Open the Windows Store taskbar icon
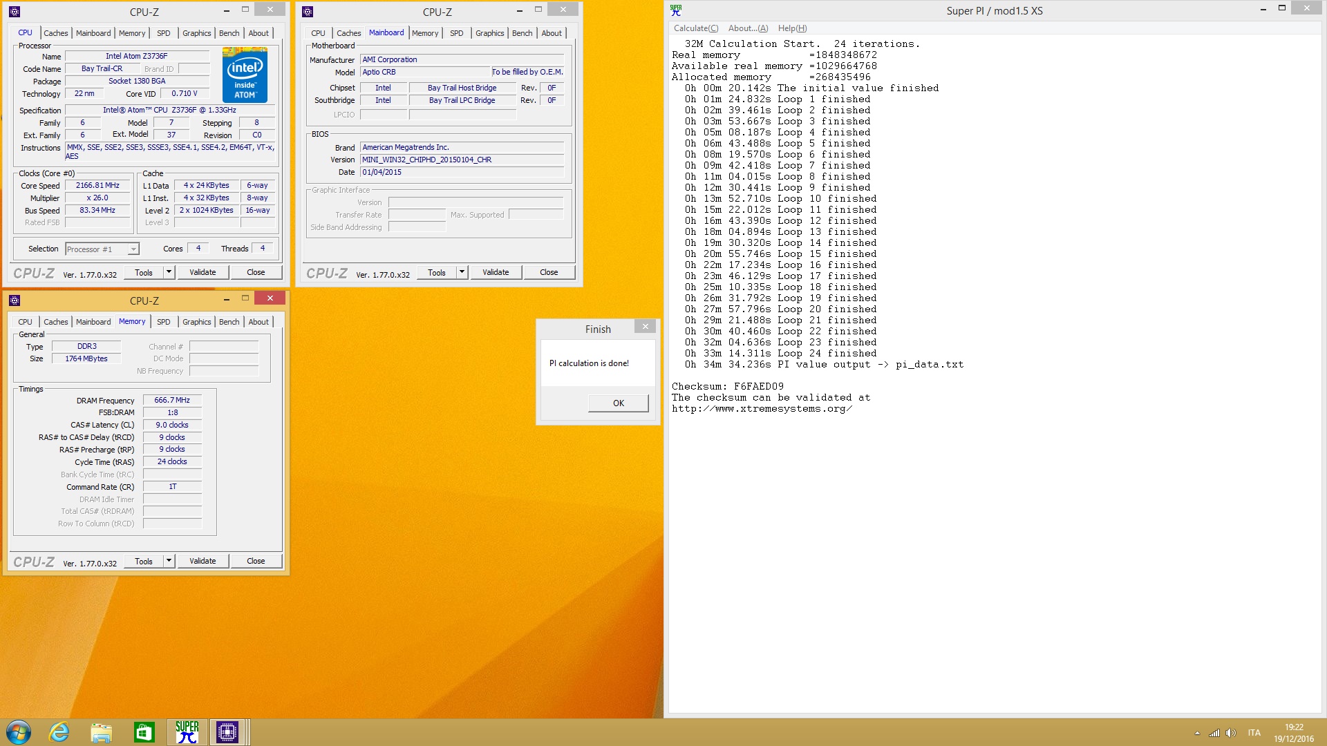Viewport: 1327px width, 746px height. (144, 732)
